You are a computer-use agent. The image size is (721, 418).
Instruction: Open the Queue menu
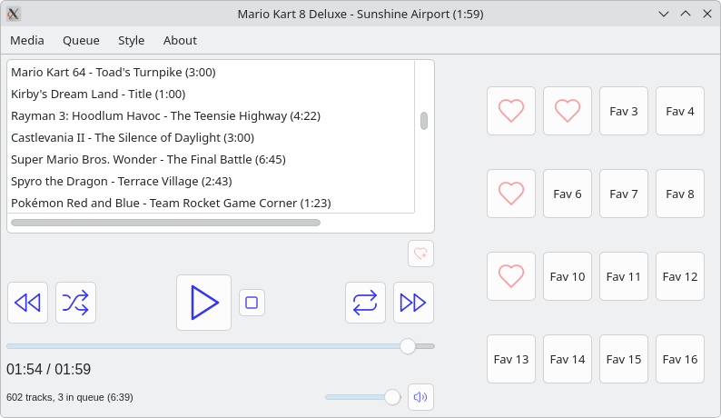[x=81, y=40]
